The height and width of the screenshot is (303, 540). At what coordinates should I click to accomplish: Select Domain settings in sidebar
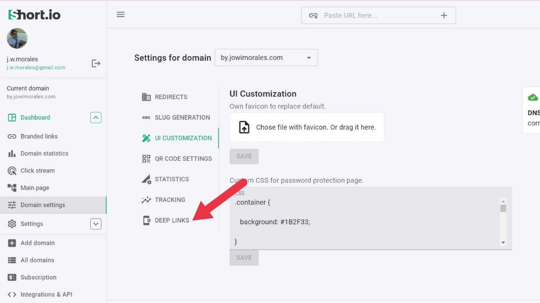click(x=53, y=205)
